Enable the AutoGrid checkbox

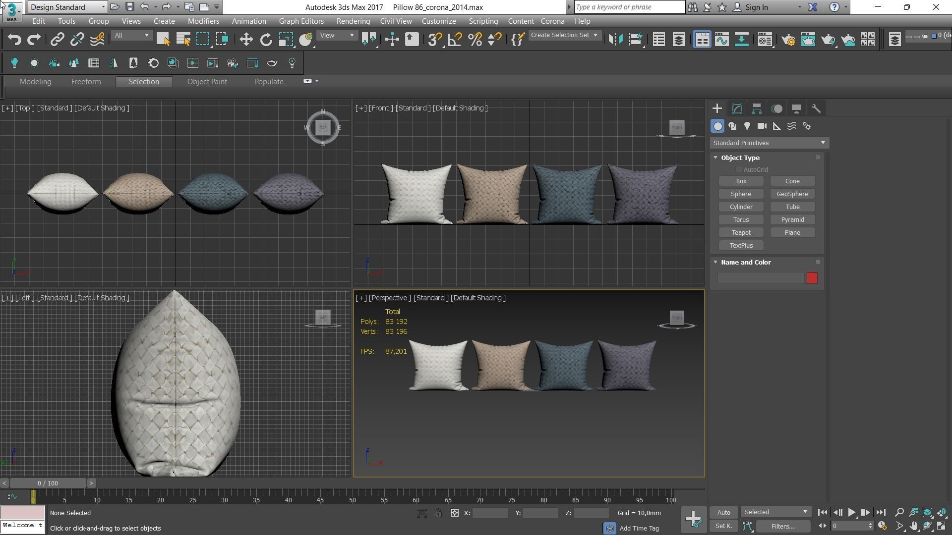(x=739, y=170)
